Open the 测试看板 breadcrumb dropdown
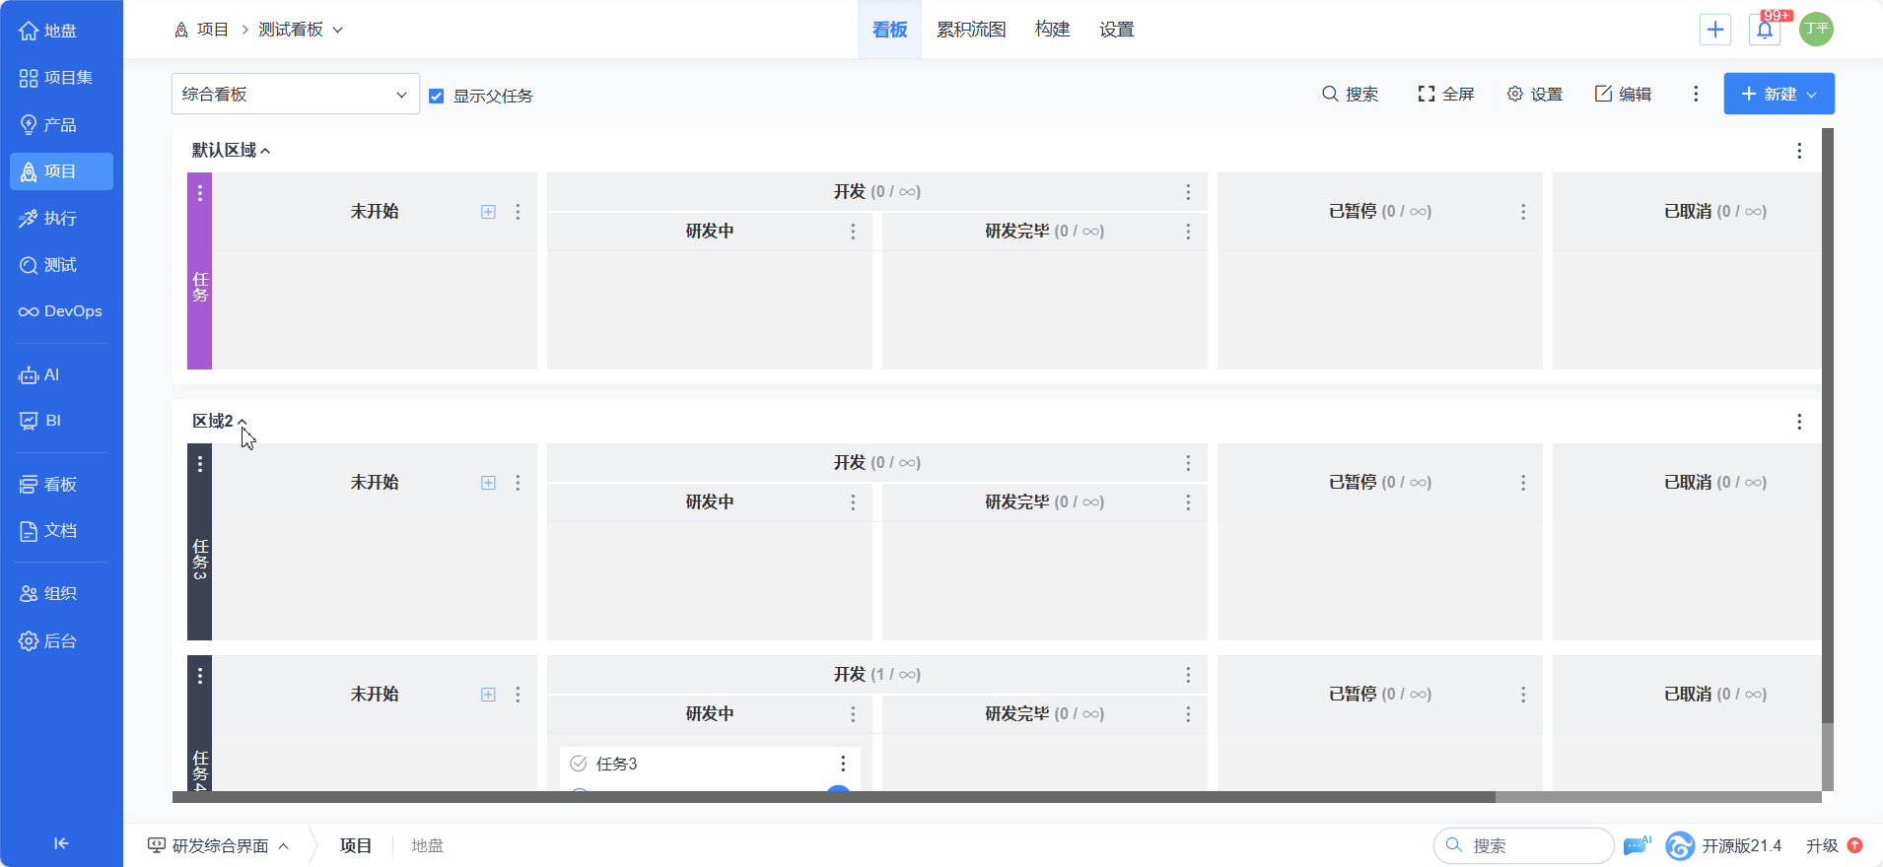Screen dimensions: 1883x867 (x=301, y=30)
